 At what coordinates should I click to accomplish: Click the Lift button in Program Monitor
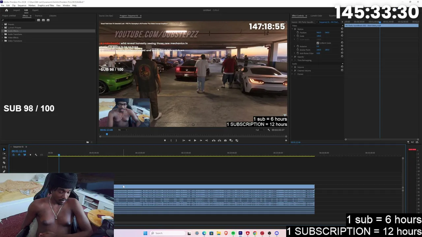click(214, 141)
